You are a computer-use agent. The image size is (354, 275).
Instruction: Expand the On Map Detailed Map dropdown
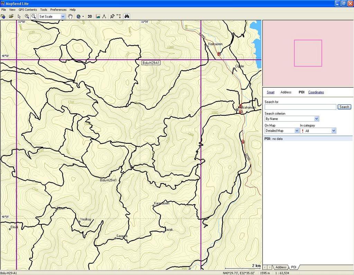point(297,131)
